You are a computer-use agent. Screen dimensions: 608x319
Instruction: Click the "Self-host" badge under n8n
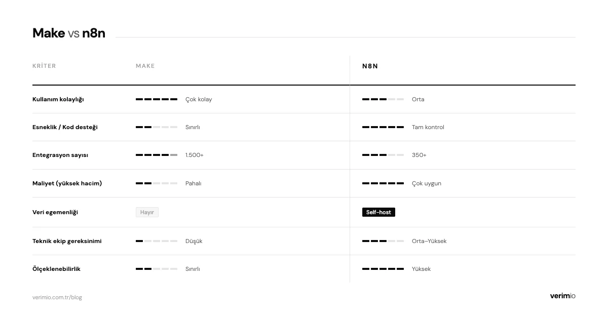coord(378,213)
